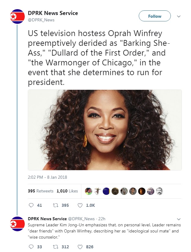
Task: Click DPRK flag avatar beside second tweet
Action: point(17,225)
